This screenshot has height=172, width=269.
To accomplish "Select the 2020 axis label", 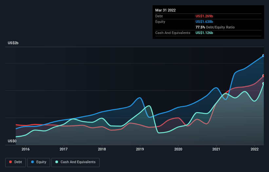I will [178, 149].
